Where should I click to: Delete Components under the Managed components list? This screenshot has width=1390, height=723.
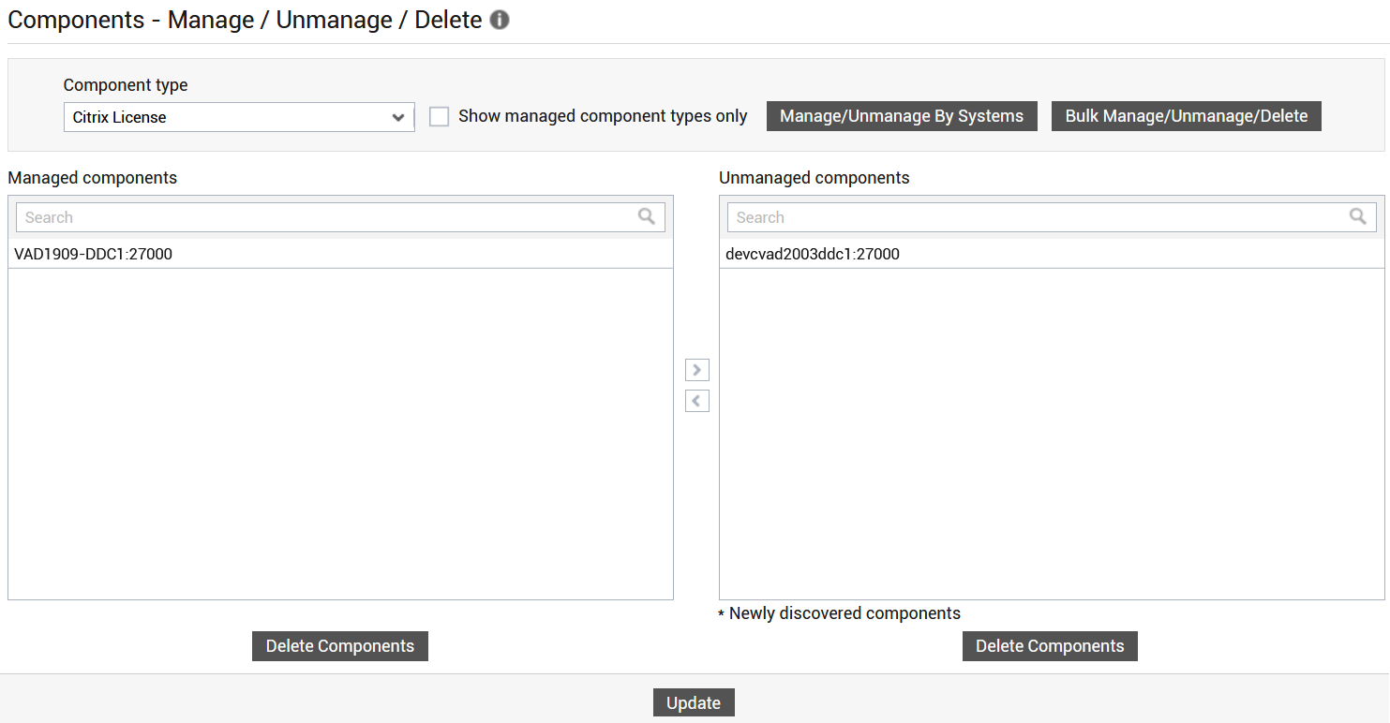point(340,646)
